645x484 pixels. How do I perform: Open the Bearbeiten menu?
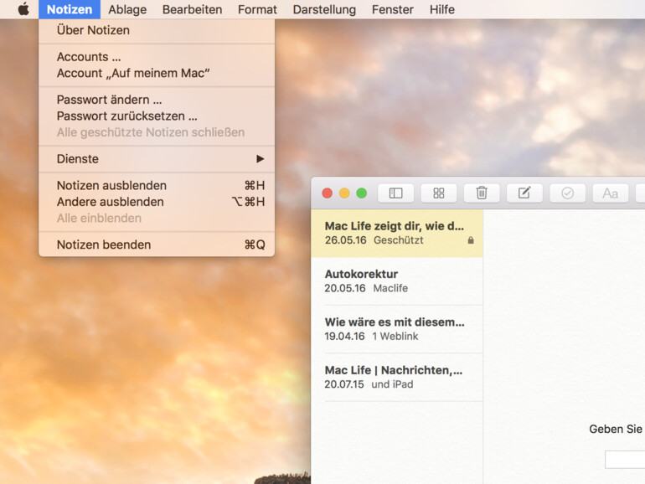point(192,9)
